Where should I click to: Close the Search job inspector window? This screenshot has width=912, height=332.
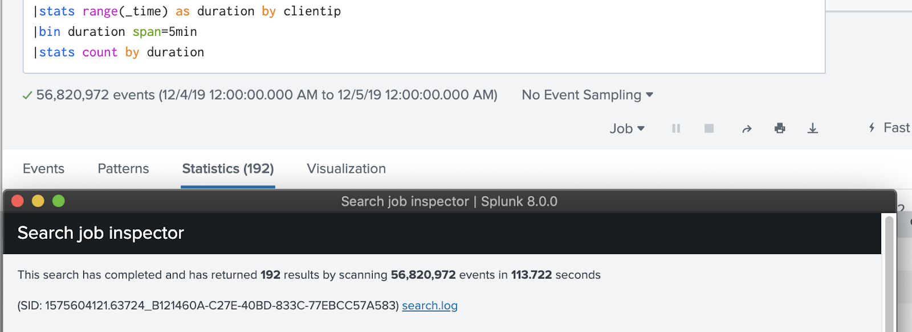[18, 201]
